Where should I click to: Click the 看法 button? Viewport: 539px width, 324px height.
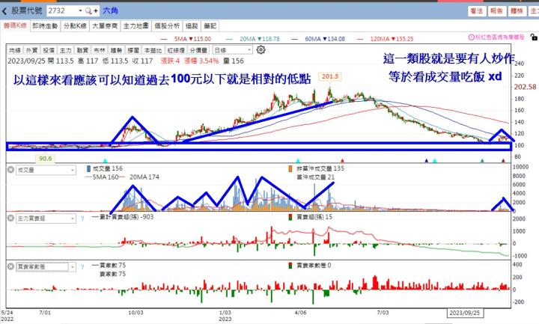pos(477,11)
